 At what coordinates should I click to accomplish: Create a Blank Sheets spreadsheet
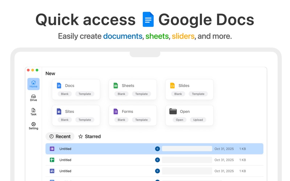(121, 94)
